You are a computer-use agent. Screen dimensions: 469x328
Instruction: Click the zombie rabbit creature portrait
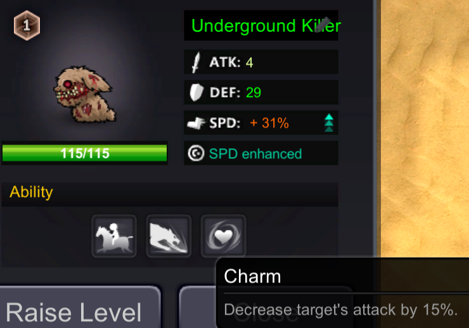click(x=85, y=94)
